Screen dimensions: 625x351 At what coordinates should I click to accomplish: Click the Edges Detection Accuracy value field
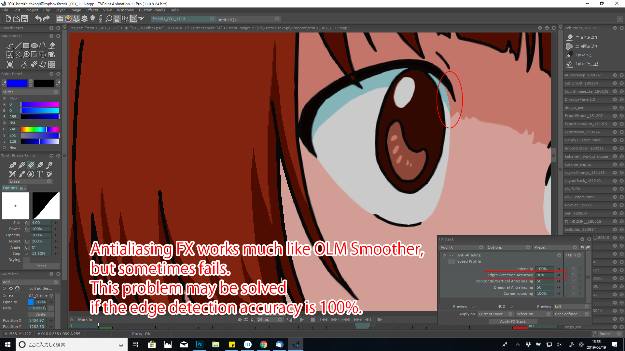point(545,275)
